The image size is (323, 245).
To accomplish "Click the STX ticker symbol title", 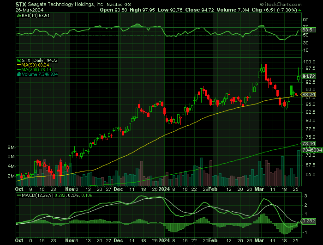I will point(21,4).
